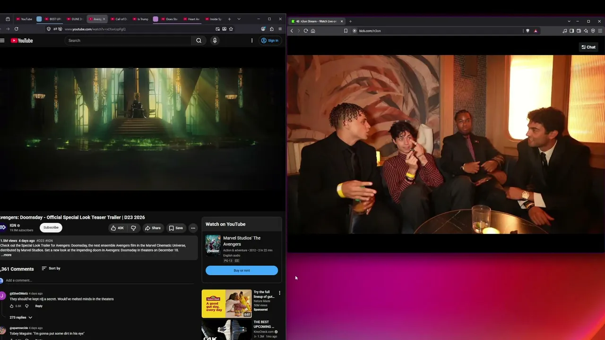
Task: Go back in the Kick browser window
Action: [292, 31]
